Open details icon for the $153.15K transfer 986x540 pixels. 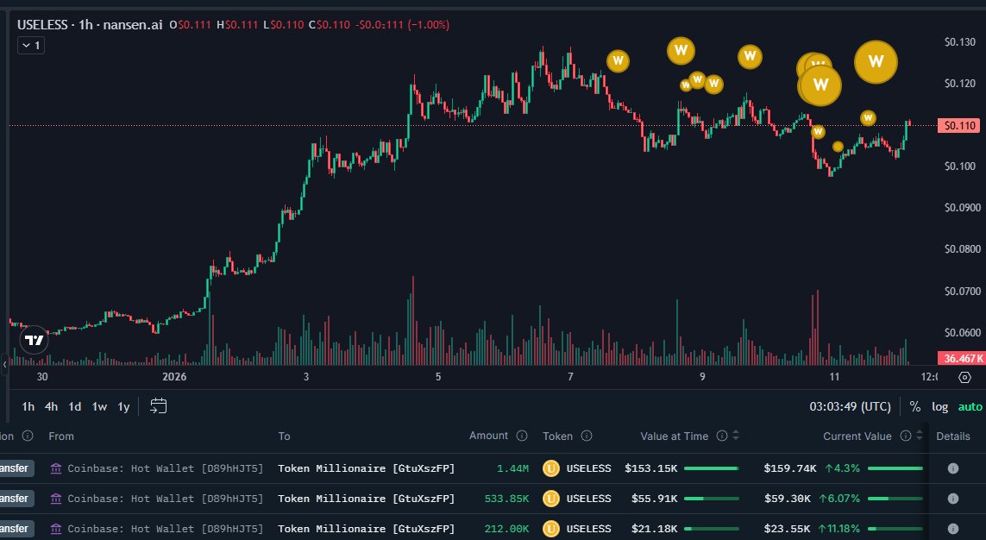(953, 468)
